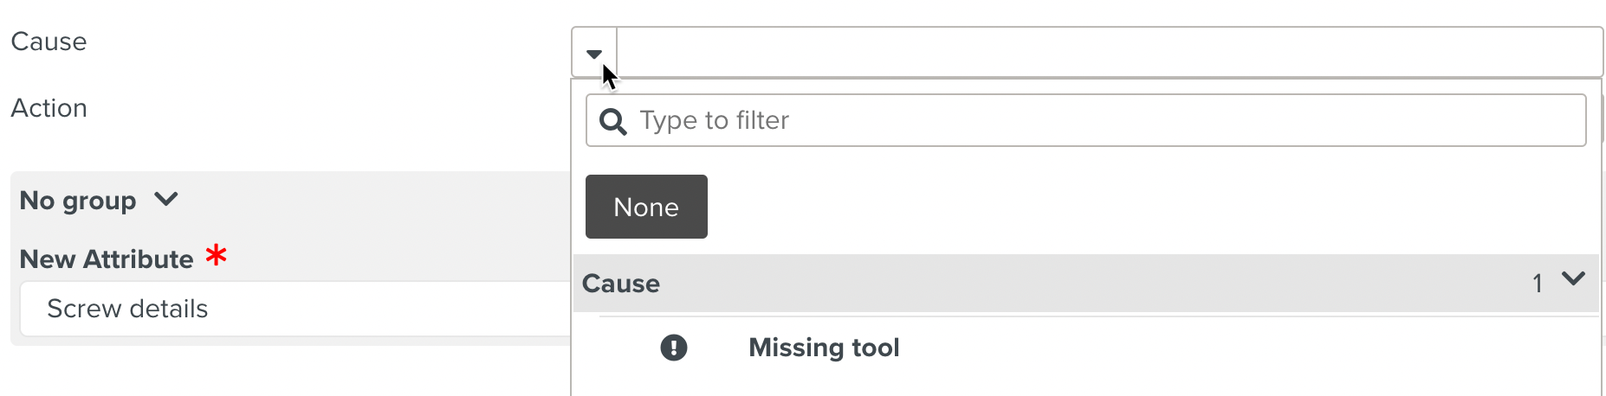Click the Action field label
1606x396 pixels.
(49, 108)
